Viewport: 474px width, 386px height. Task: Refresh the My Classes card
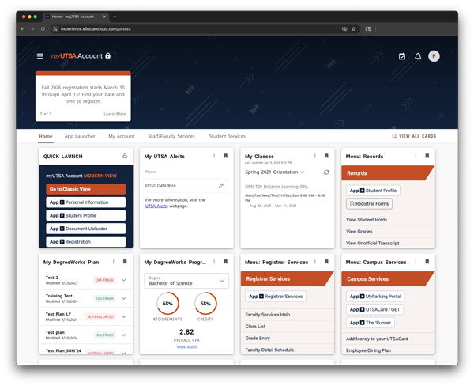coord(326,172)
